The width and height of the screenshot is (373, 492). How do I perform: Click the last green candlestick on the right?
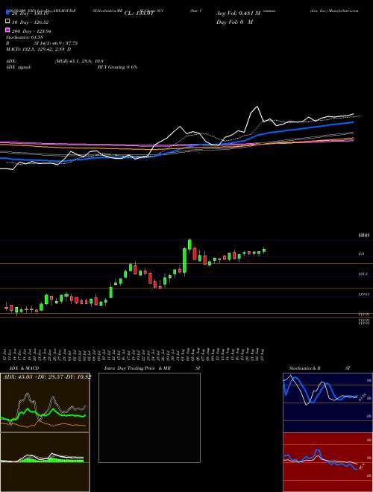coord(264,250)
